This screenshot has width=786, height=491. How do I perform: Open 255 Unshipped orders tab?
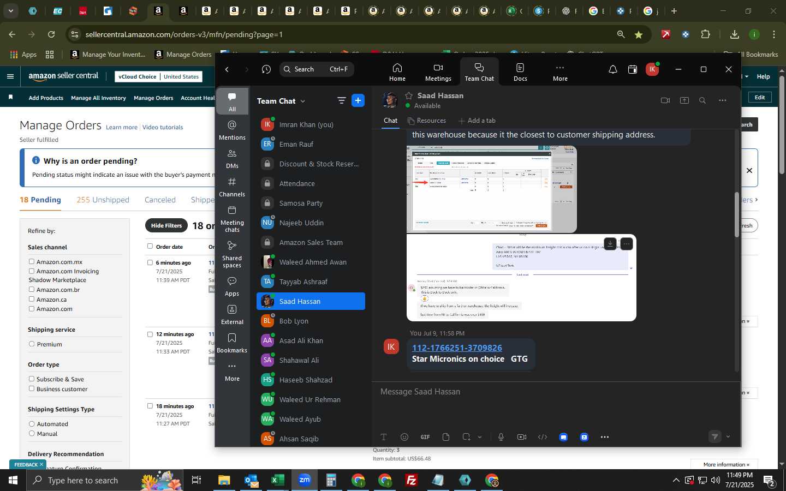[103, 200]
